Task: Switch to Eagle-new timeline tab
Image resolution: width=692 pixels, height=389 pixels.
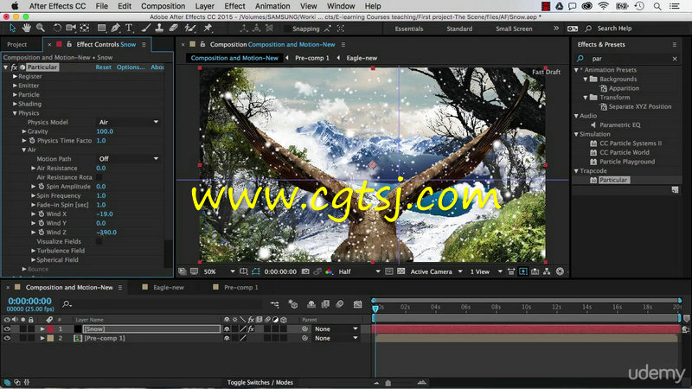Action: coord(168,287)
